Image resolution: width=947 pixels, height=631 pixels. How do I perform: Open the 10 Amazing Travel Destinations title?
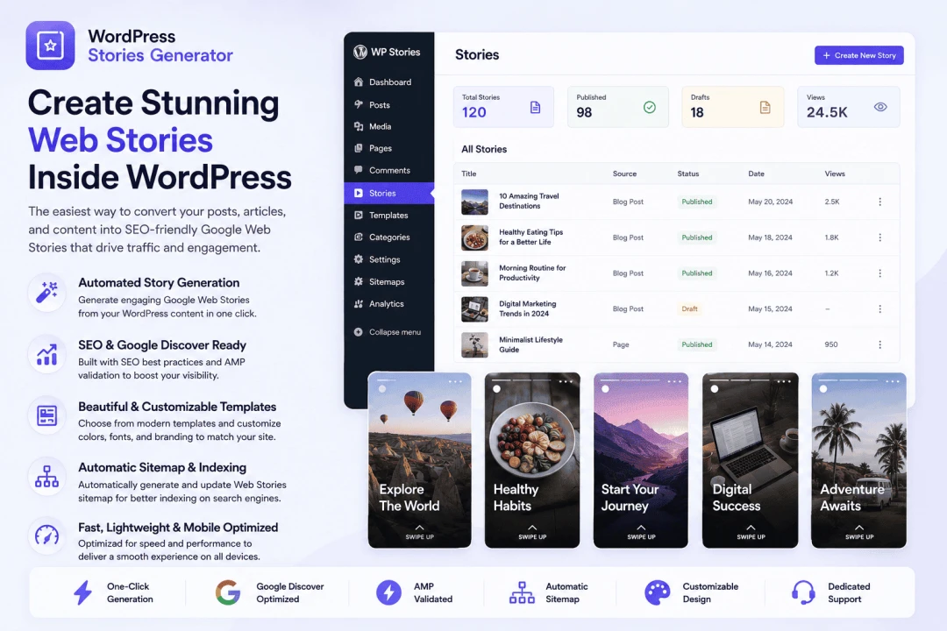coord(529,201)
